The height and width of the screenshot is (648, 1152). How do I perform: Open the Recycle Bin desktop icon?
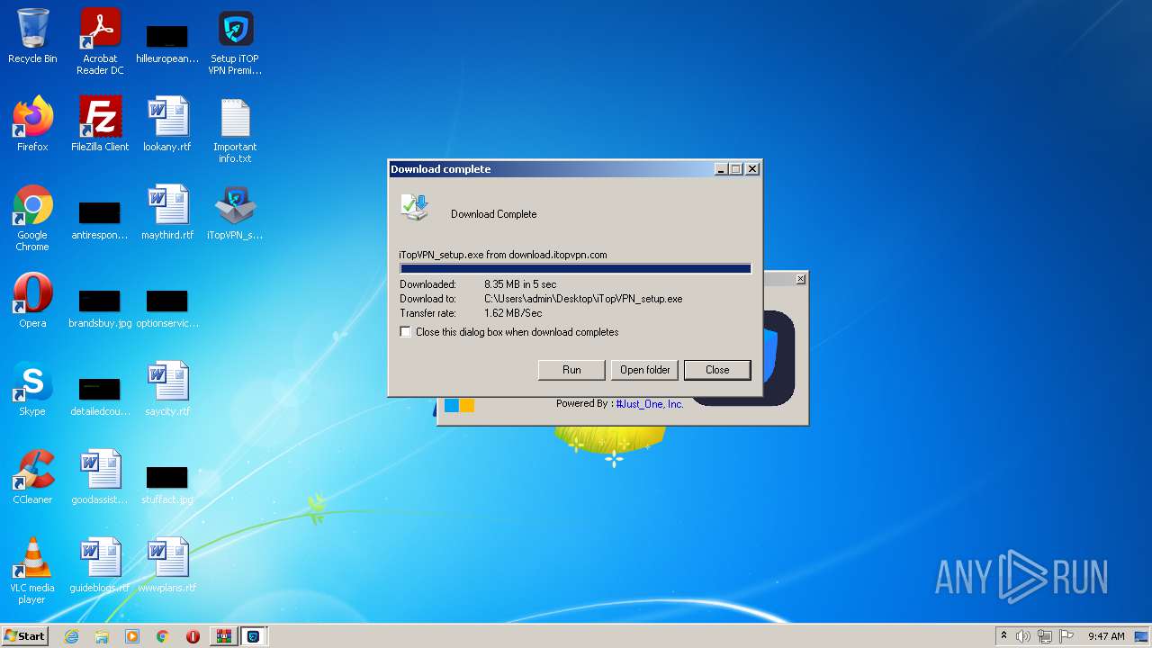pyautogui.click(x=32, y=37)
